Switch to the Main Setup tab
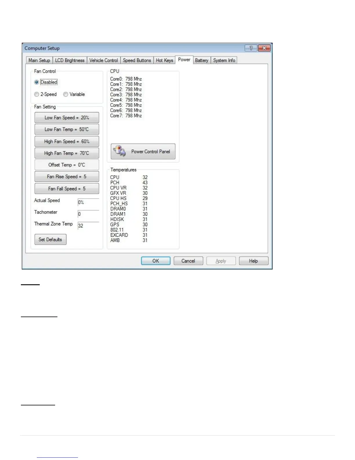Screen dimensions: 355x460 click(39, 60)
